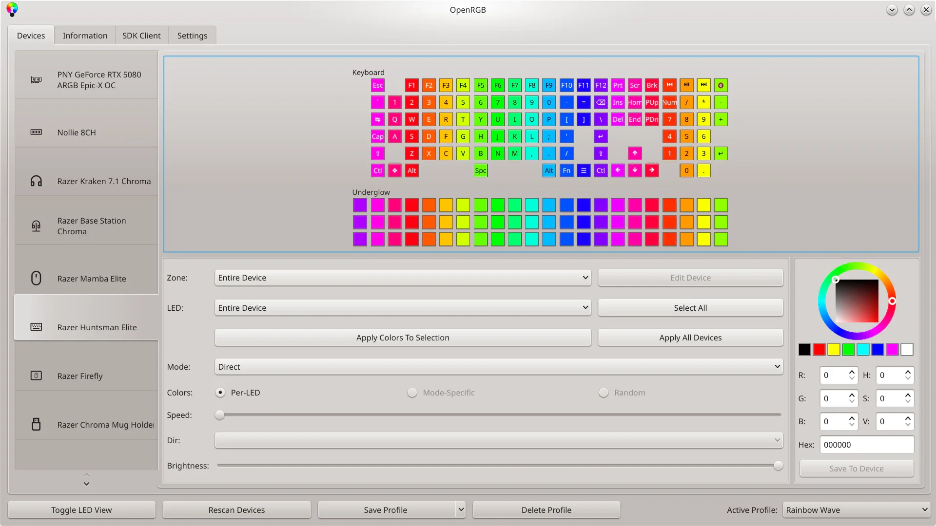Select the menu key LED next to Fn
Viewport: 936px width, 526px height.
(584, 170)
